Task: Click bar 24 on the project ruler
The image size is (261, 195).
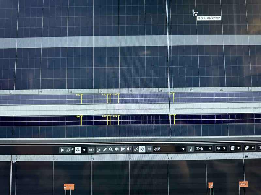Action: [101, 91]
